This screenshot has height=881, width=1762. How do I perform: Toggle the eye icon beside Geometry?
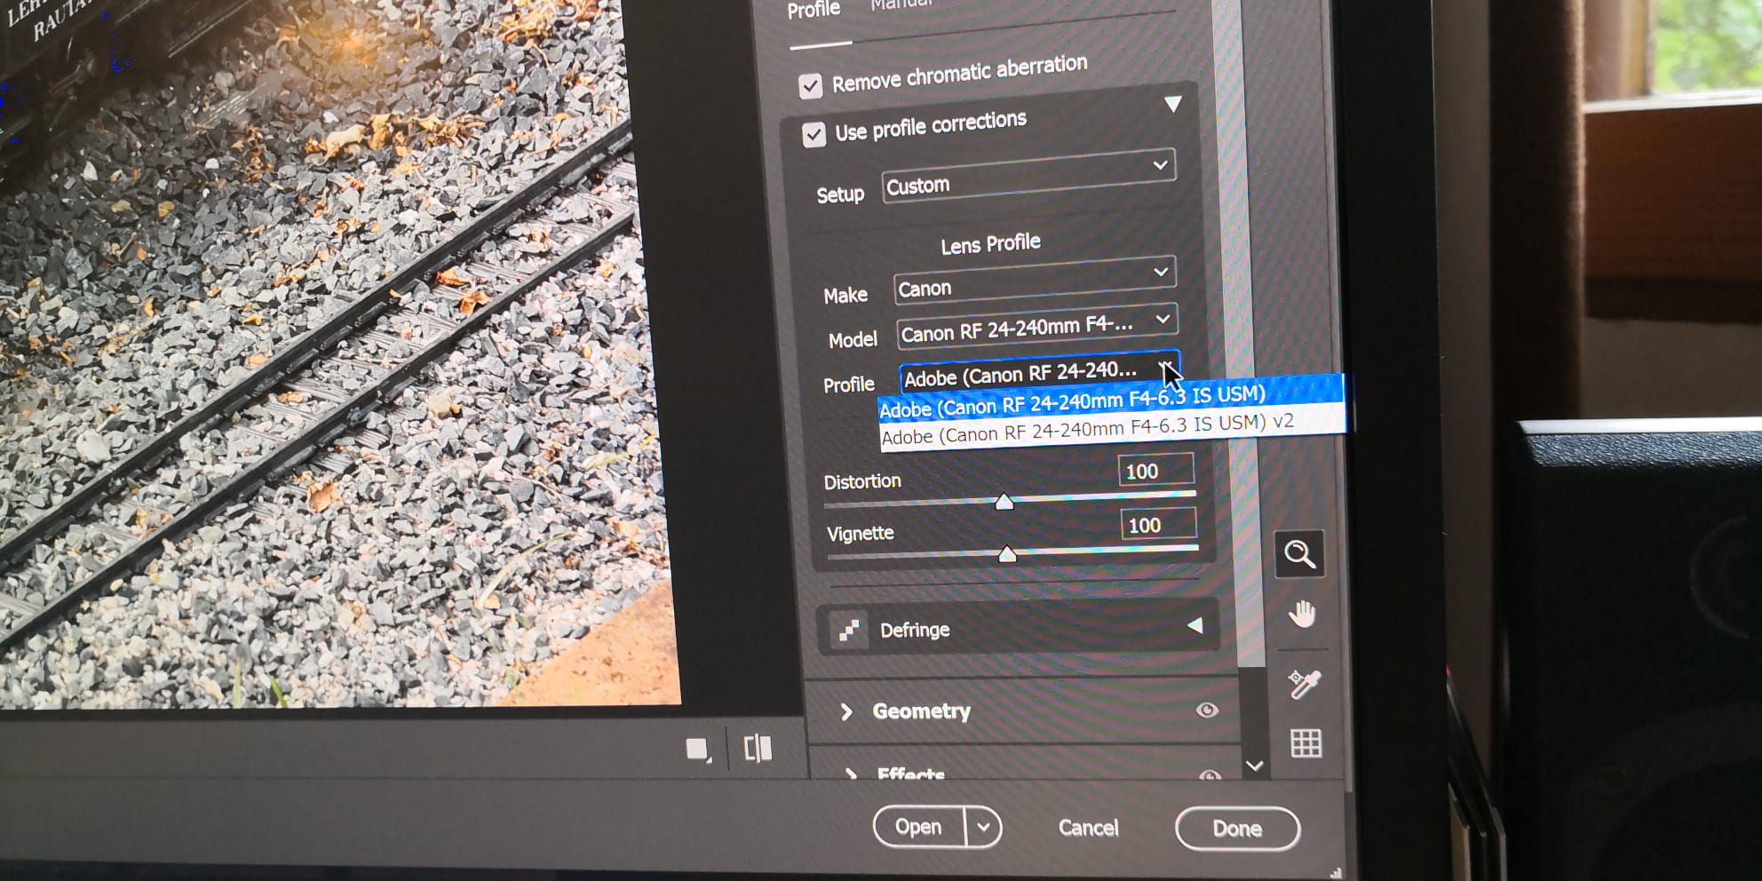click(x=1208, y=710)
